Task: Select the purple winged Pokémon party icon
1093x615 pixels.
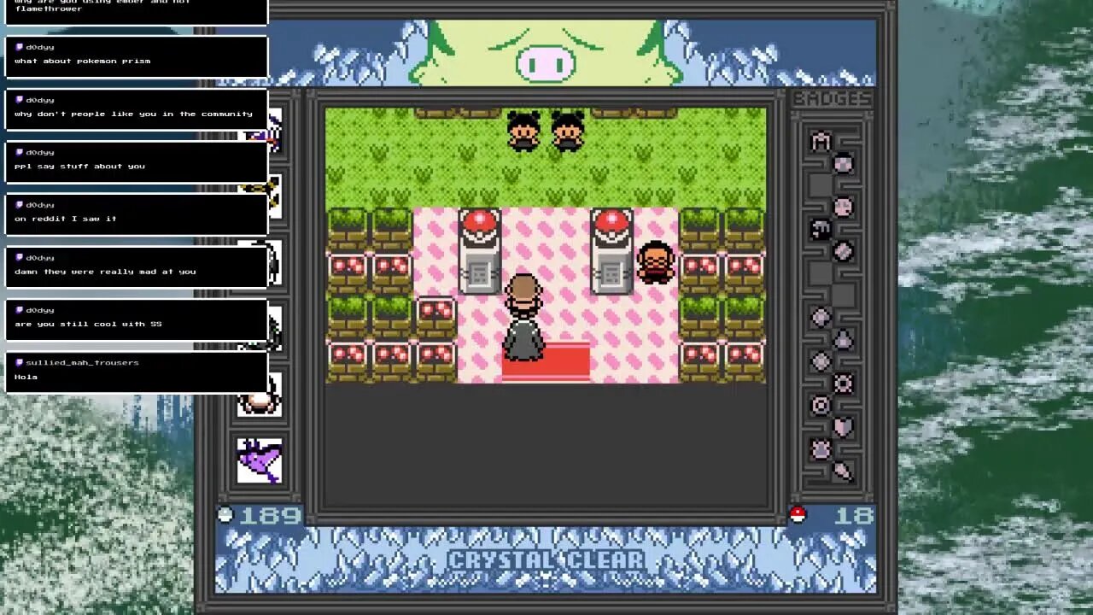Action: (x=260, y=460)
